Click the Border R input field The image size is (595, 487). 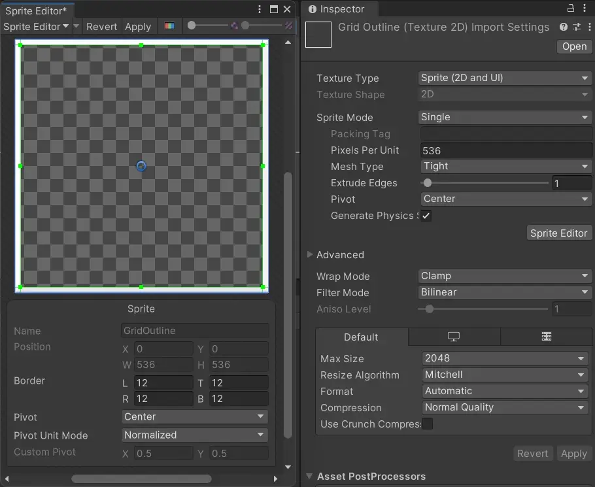click(x=163, y=399)
